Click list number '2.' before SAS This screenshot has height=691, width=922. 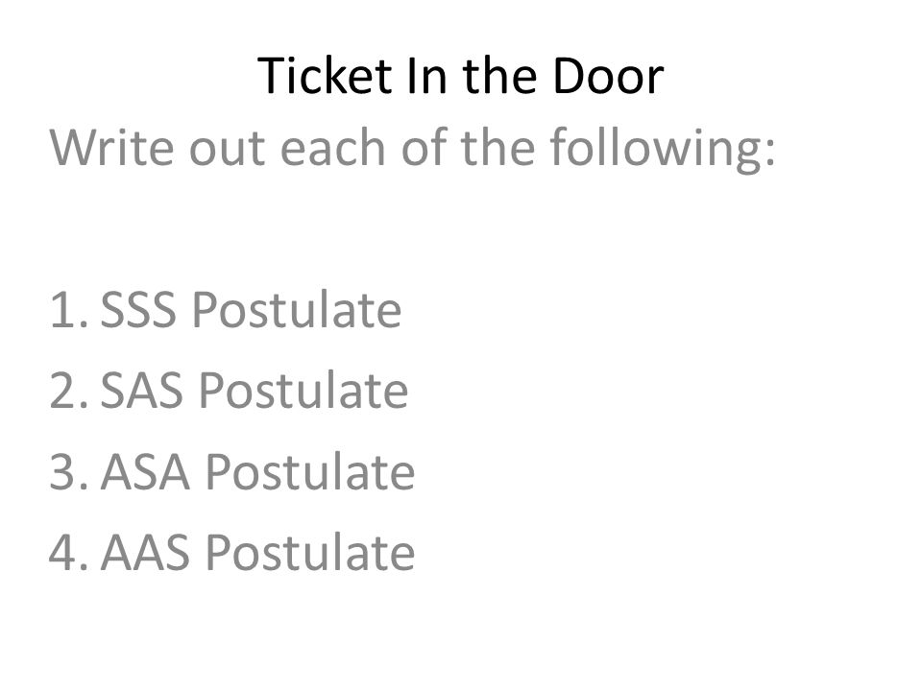click(x=69, y=391)
